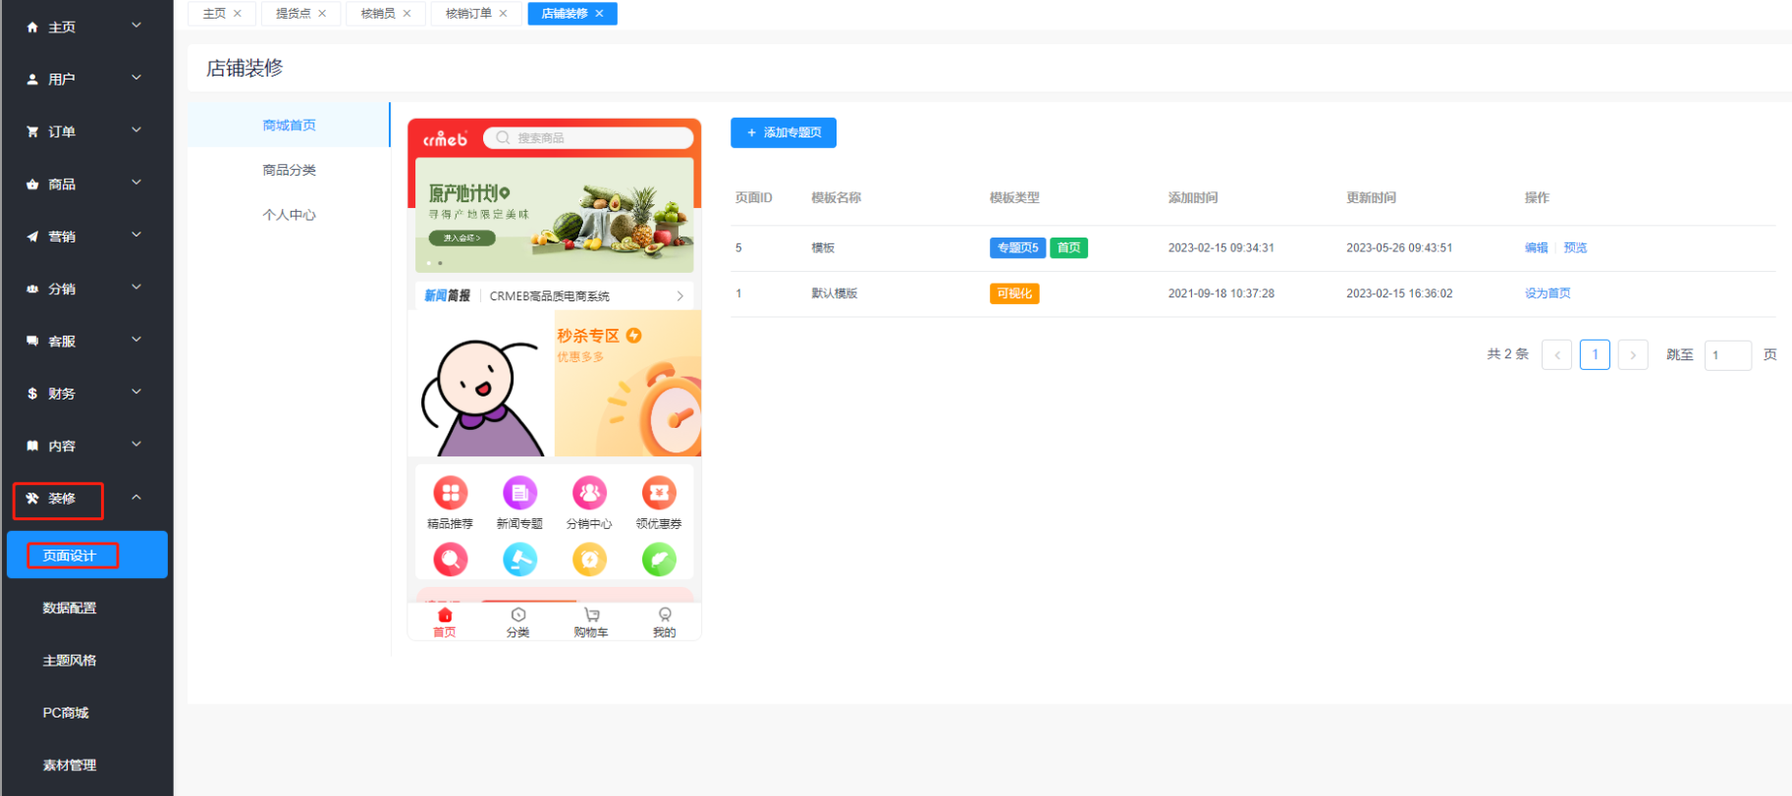Click 设为首页 link for 默认模板

(x=1547, y=293)
